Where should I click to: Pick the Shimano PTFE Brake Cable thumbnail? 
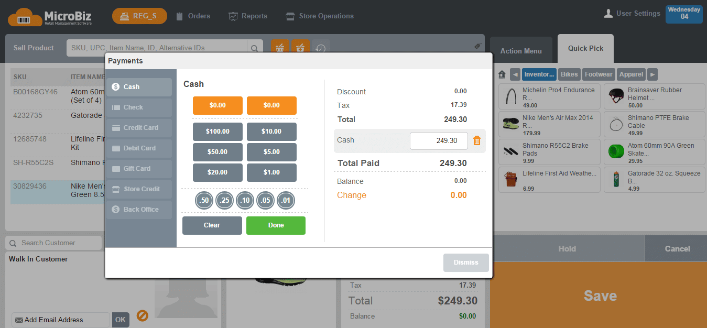click(x=616, y=124)
